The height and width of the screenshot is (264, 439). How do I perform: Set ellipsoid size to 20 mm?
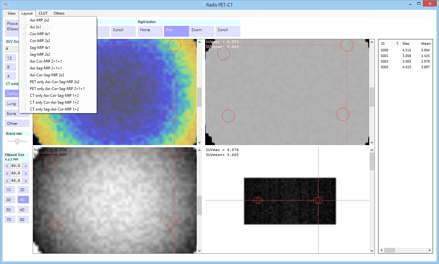tap(23, 190)
